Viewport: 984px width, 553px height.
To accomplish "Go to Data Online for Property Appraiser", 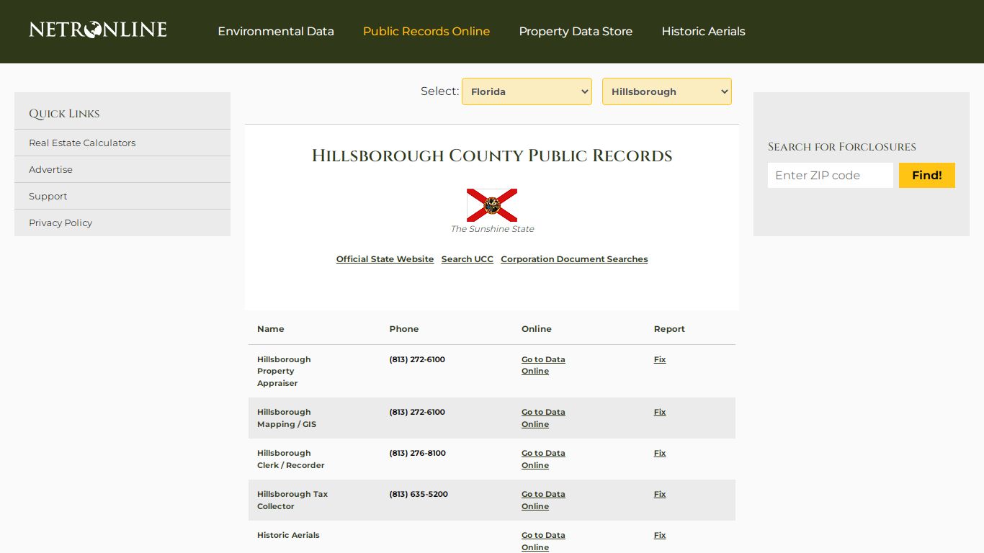I will (x=543, y=365).
